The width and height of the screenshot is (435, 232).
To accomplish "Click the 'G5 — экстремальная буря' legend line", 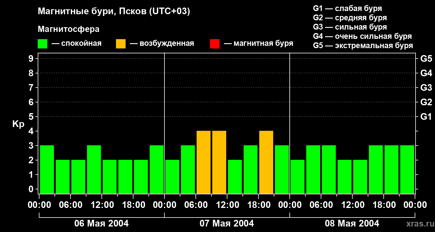I will pos(363,46).
